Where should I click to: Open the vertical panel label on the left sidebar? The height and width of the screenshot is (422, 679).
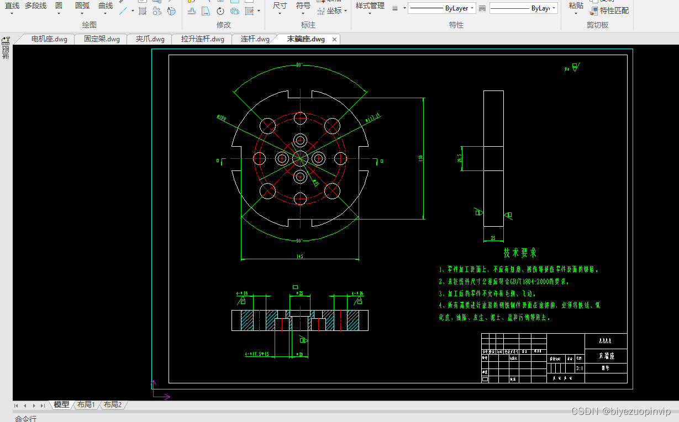coord(6,53)
